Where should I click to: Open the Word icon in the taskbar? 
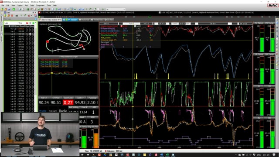coord(162,155)
